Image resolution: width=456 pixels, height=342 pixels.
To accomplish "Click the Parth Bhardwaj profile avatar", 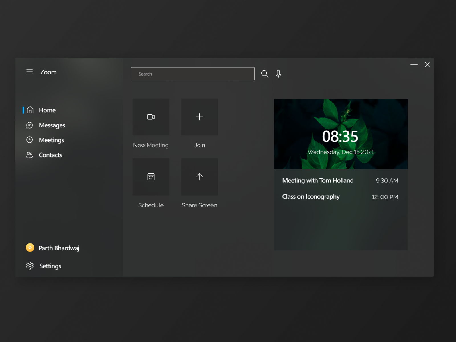I will pyautogui.click(x=30, y=247).
